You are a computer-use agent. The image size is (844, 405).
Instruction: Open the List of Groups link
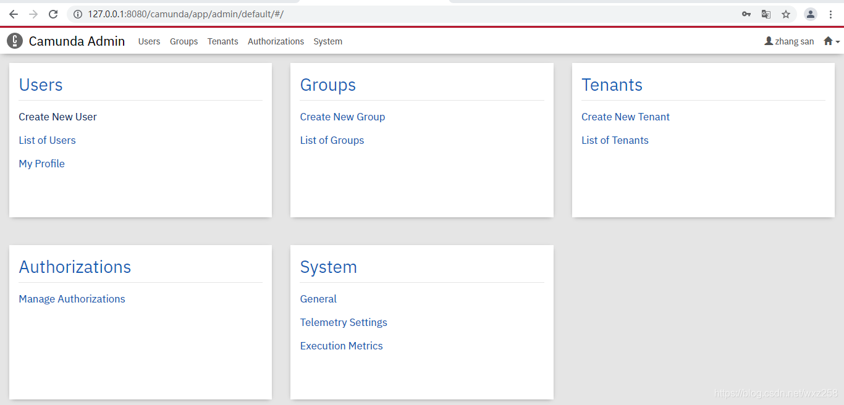click(332, 140)
